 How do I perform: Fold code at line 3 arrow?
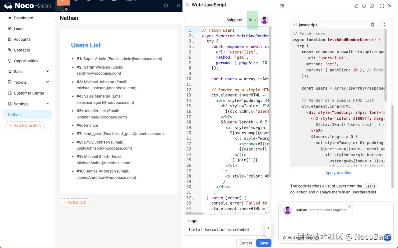point(193,42)
